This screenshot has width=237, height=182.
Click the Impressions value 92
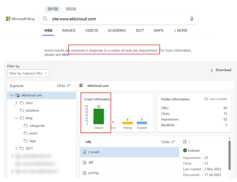225,119
